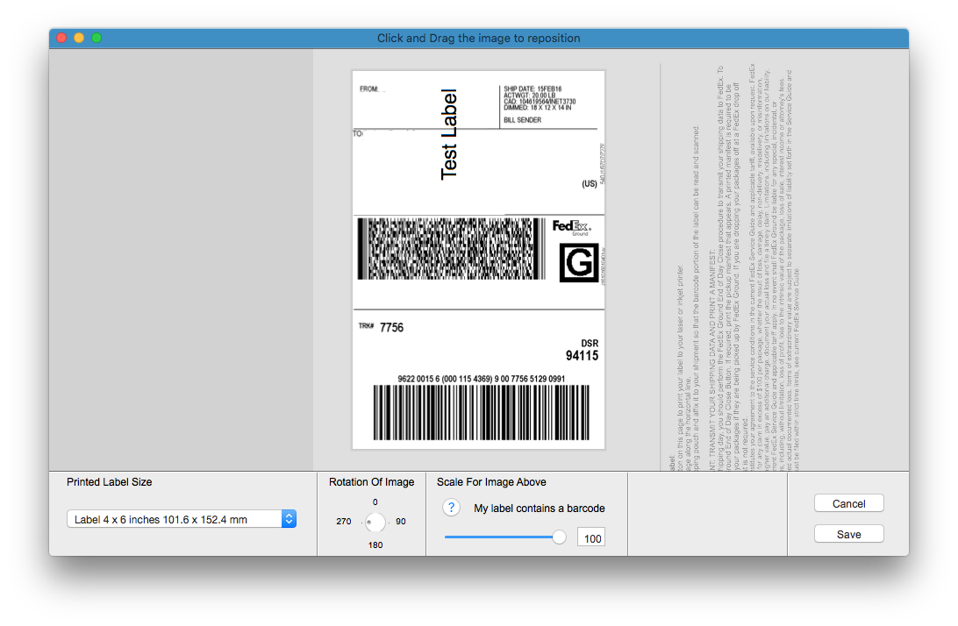Click the image scale slider handle
Image resolution: width=958 pixels, height=626 pixels.
click(x=559, y=537)
